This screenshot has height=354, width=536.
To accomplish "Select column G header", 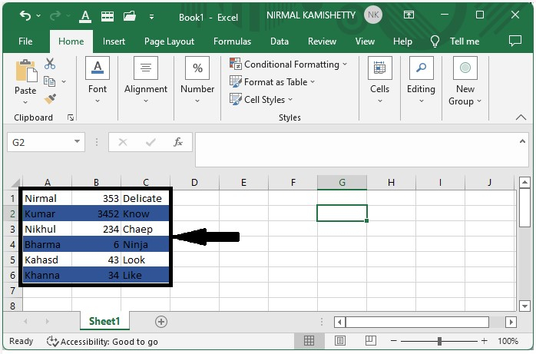I will pos(342,183).
